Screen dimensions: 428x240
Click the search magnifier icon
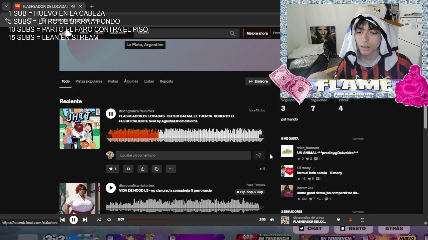232,33
